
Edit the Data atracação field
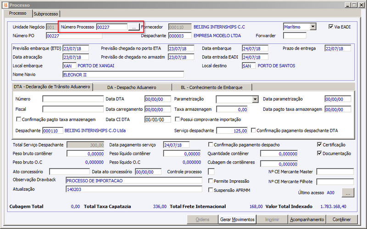click(76, 57)
